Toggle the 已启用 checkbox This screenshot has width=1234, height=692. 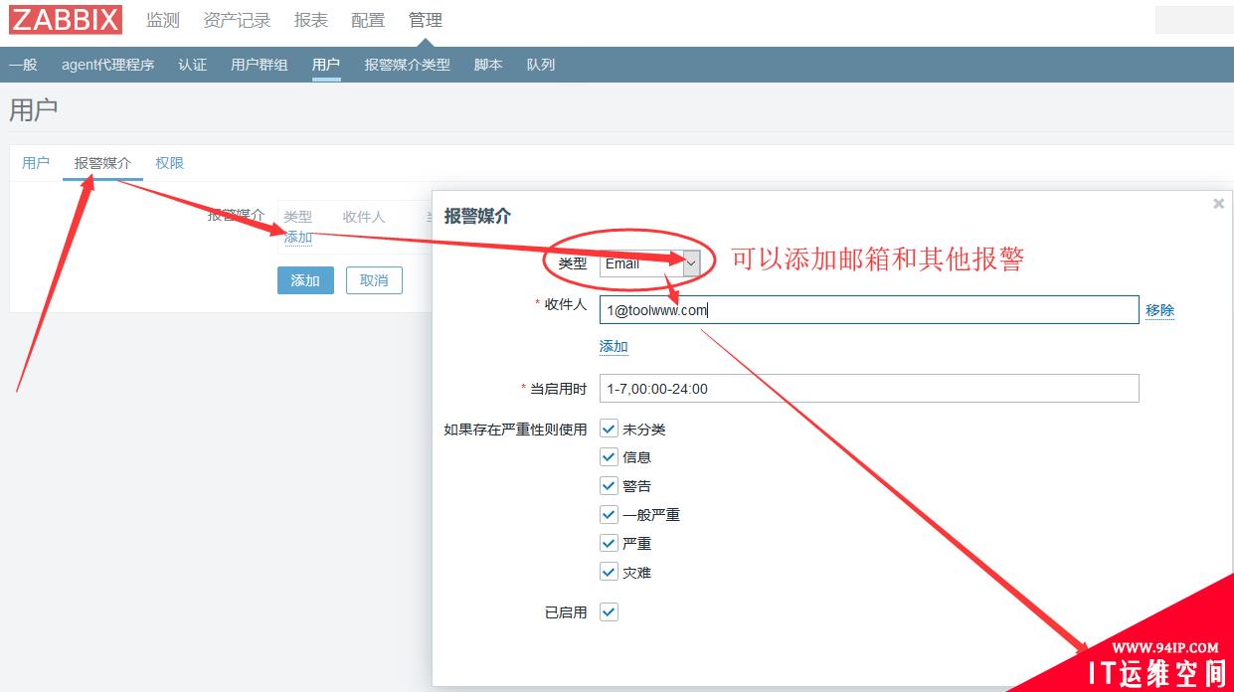click(x=610, y=612)
